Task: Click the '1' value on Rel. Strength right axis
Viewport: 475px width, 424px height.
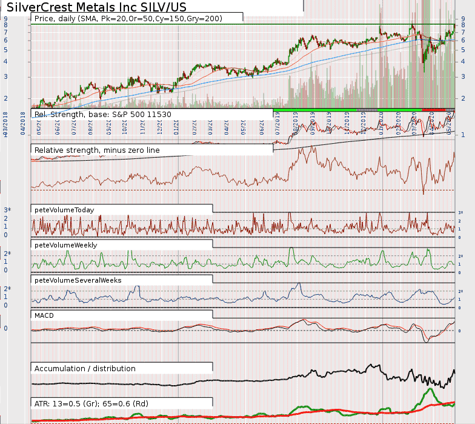Action: [x=463, y=135]
